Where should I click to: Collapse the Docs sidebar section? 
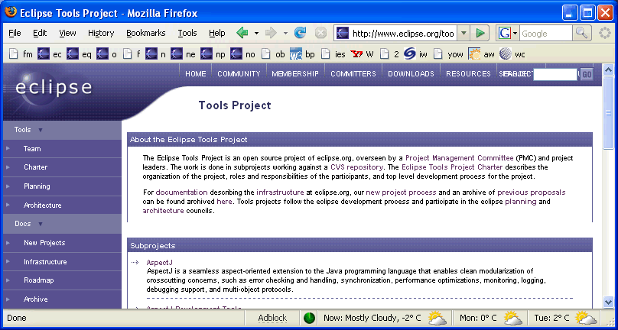pos(41,224)
